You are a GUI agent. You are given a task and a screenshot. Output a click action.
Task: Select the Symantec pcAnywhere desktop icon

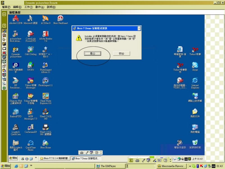point(16,52)
